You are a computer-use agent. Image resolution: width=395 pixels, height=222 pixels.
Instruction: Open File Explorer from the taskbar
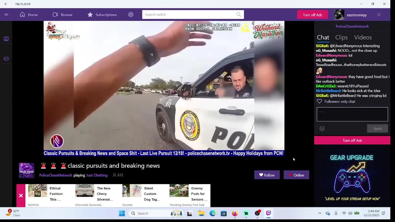[x=201, y=213]
